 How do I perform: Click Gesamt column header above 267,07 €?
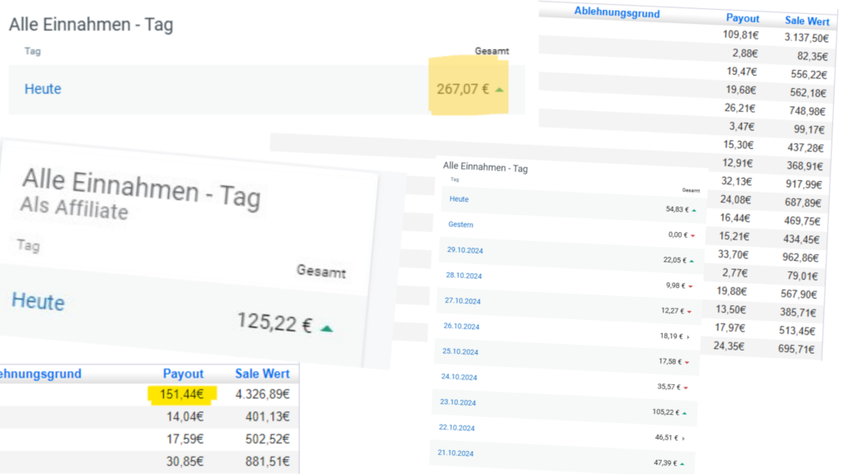point(491,51)
